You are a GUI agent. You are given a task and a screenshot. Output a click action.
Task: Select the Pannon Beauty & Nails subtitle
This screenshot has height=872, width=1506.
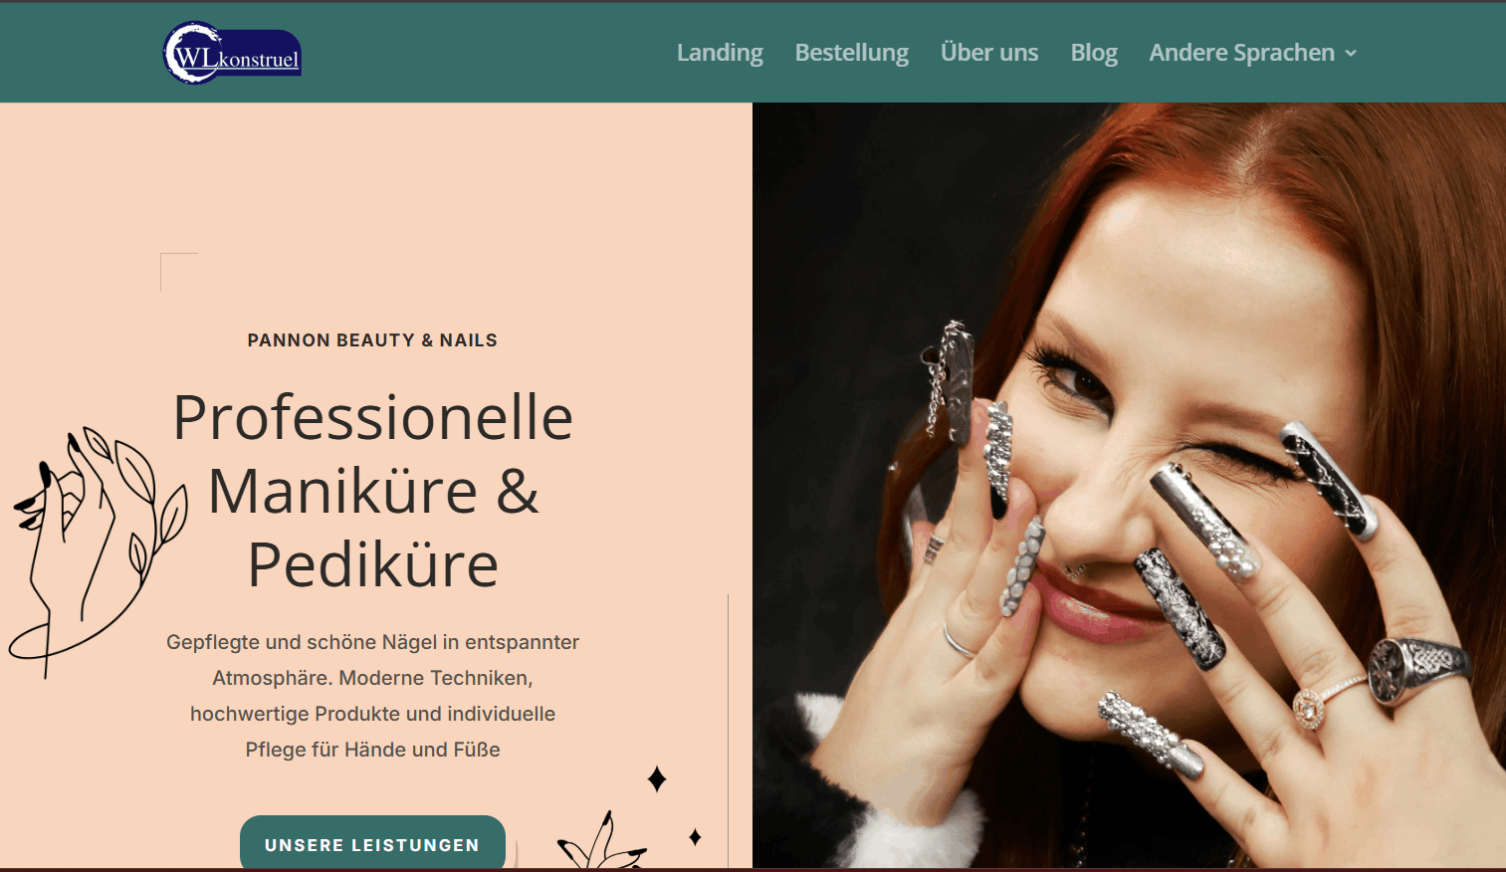coord(372,340)
